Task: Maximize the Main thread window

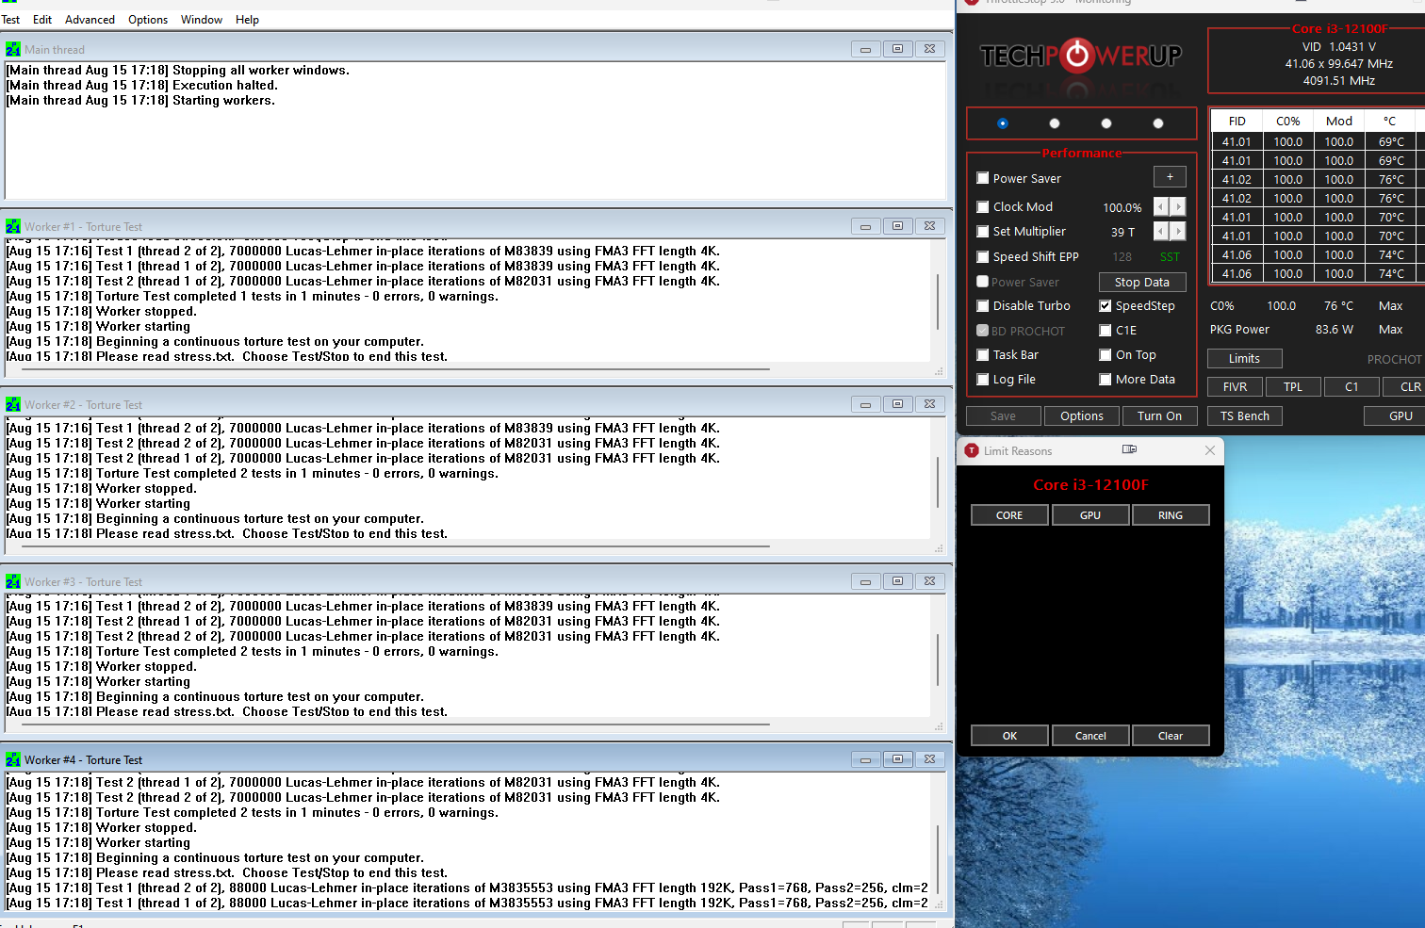Action: click(x=897, y=49)
